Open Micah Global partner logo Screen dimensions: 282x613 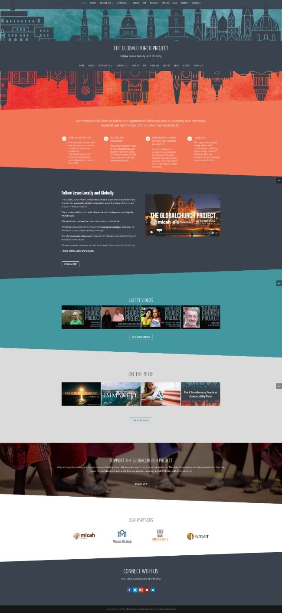click(x=84, y=536)
